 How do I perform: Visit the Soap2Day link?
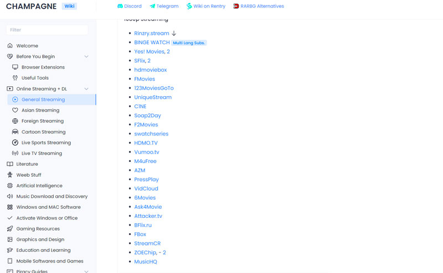click(x=147, y=116)
